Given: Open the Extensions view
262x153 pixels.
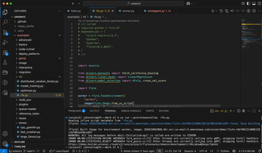Looking at the screenshot, I should tap(5, 53).
